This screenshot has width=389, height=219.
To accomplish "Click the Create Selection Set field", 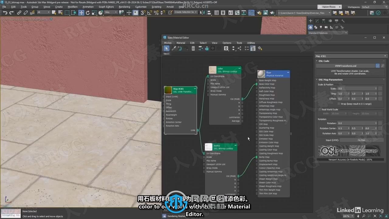I will pyautogui.click(x=185, y=12).
